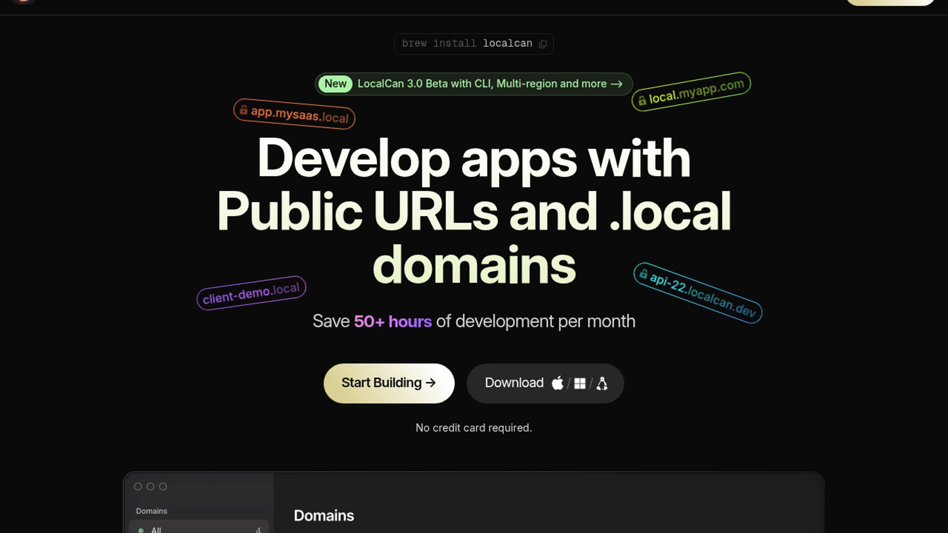Click the Domains sidebar section label
Image resolution: width=948 pixels, height=533 pixels.
coord(152,511)
